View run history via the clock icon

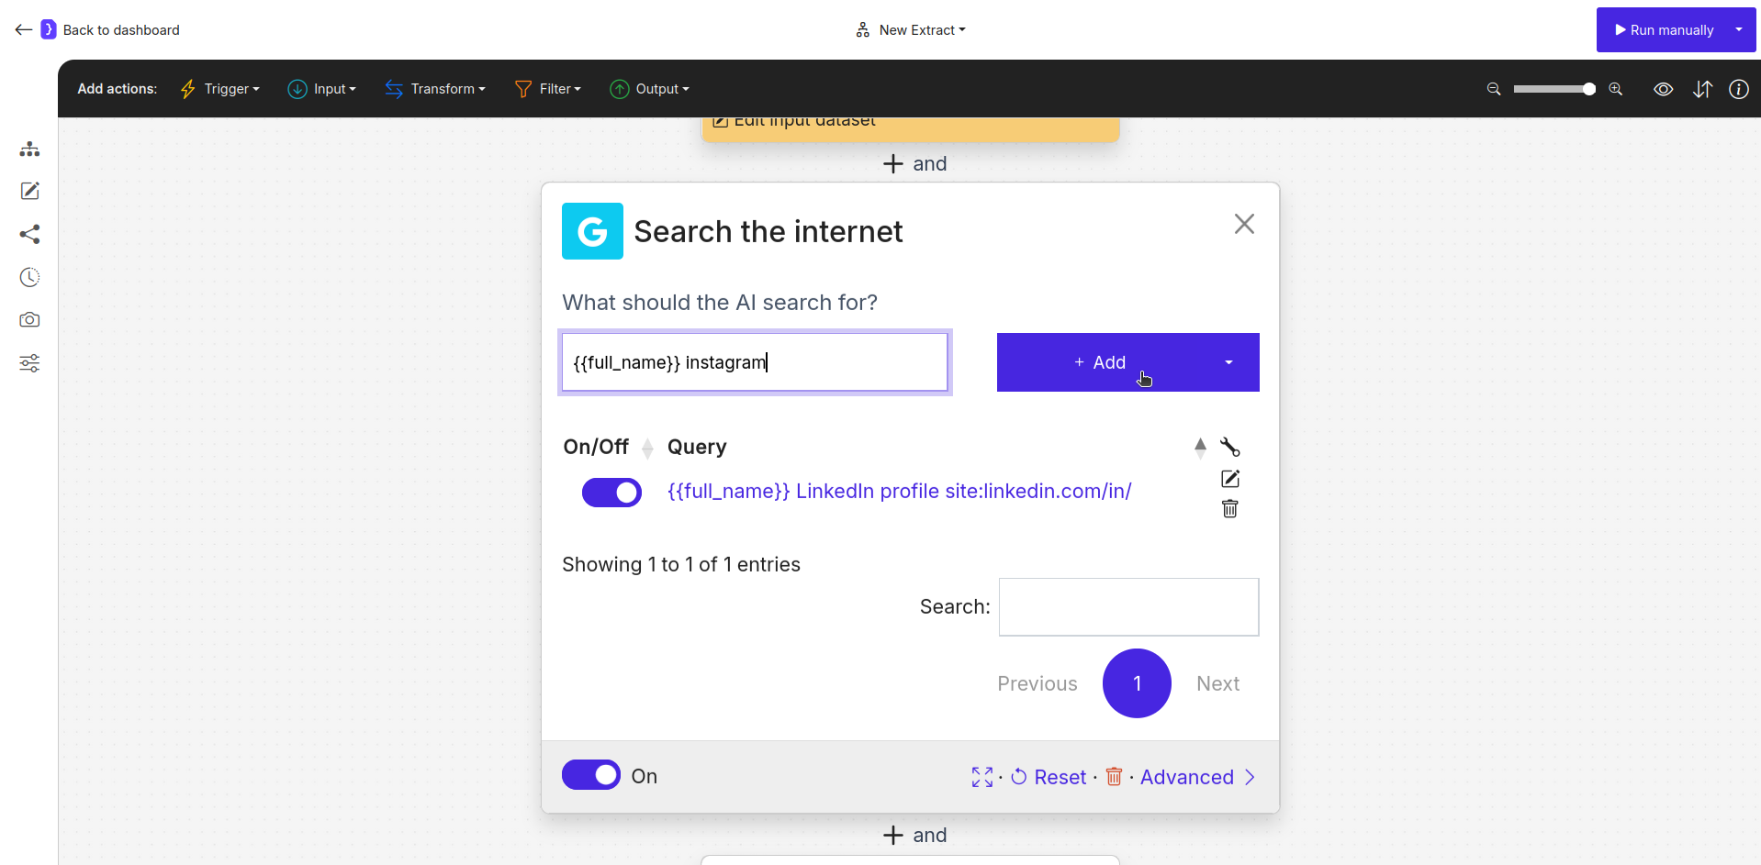(x=29, y=277)
